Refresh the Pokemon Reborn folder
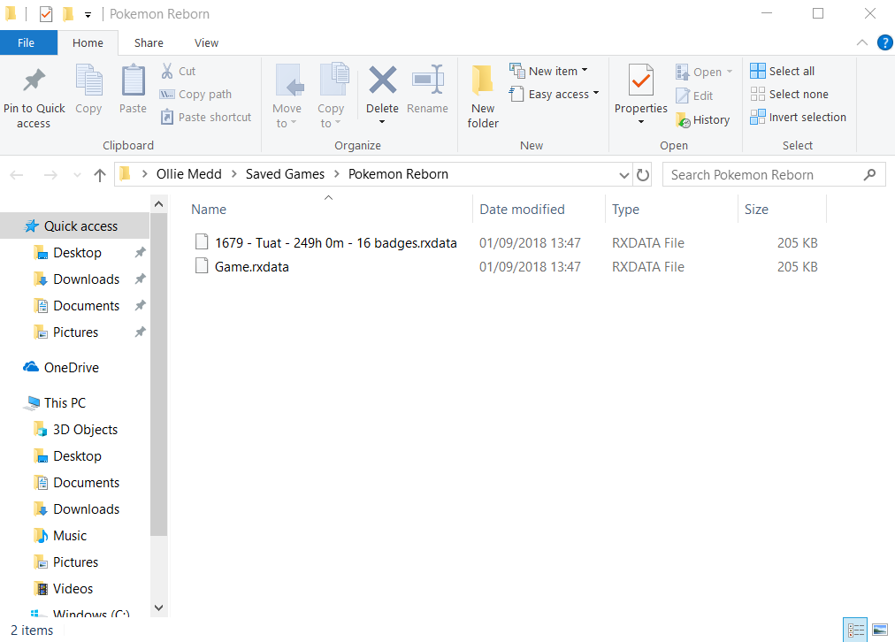 point(643,174)
